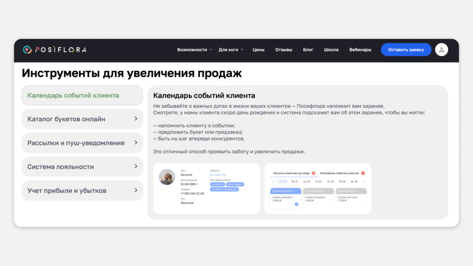Select Календарь событий клиента item

82,95
